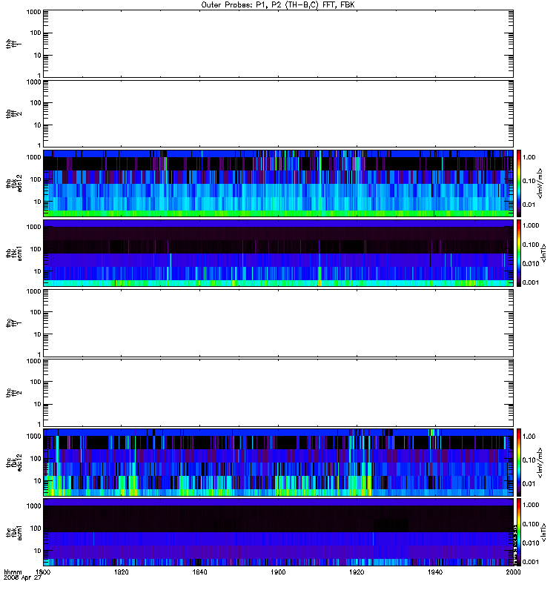
Task: Open the 'thb fbk scm1' spectrogram panel
Action: coord(278,253)
